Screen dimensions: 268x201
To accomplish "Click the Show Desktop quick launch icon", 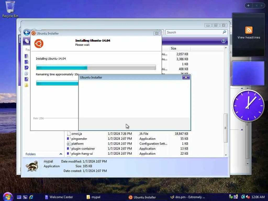I will [x=19, y=197].
